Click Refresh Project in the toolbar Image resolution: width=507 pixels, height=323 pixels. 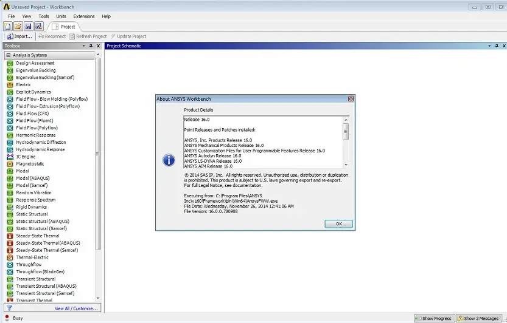tap(88, 36)
